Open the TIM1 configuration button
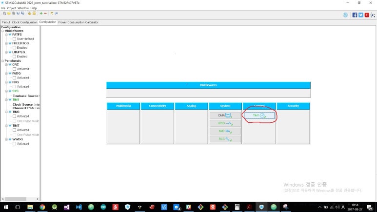Screen dimensions: 377x212 (259, 116)
